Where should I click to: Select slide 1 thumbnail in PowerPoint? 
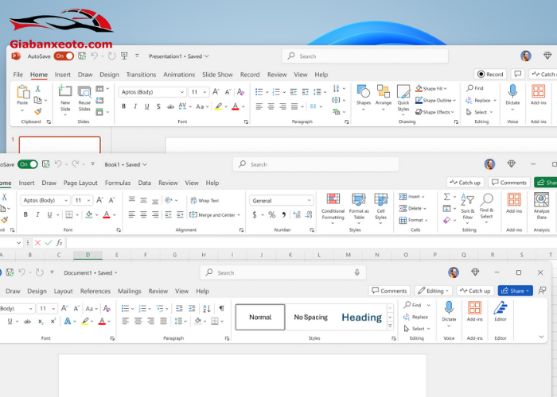click(60, 145)
